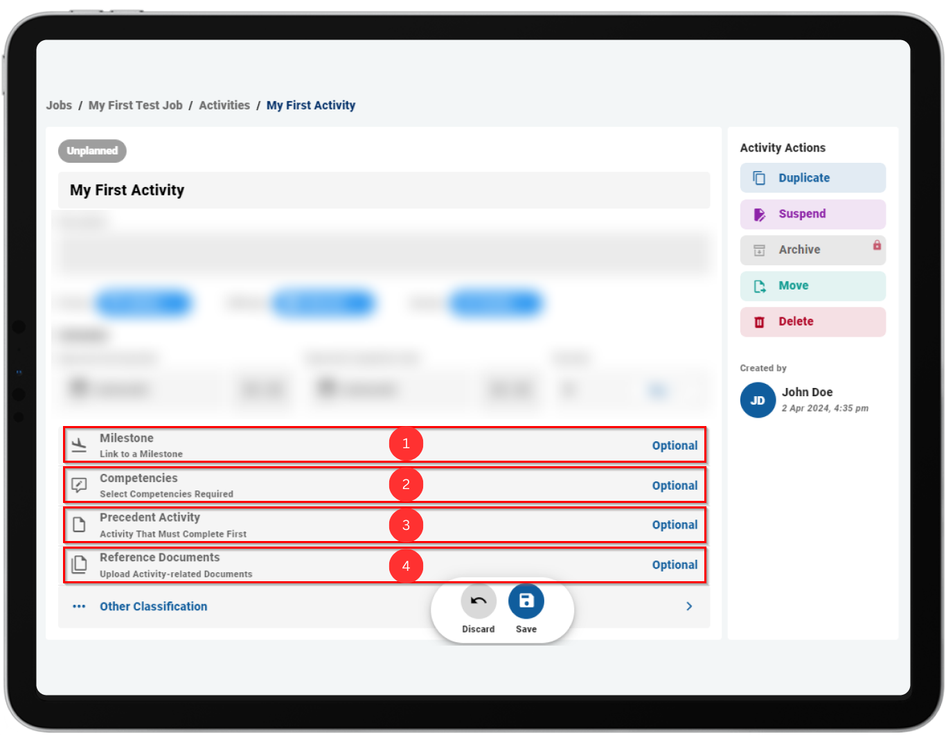Discard changes with the undo button

coord(479,601)
